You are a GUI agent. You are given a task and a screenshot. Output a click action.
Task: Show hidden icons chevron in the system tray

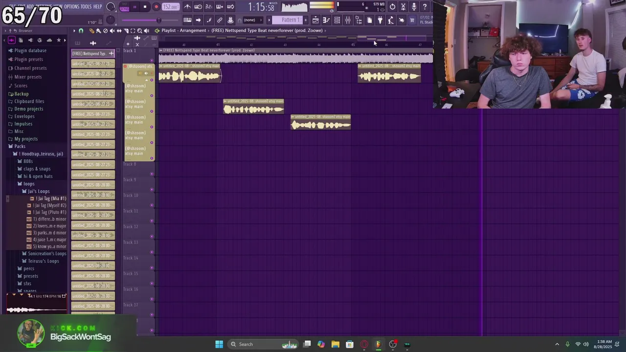[x=557, y=344]
